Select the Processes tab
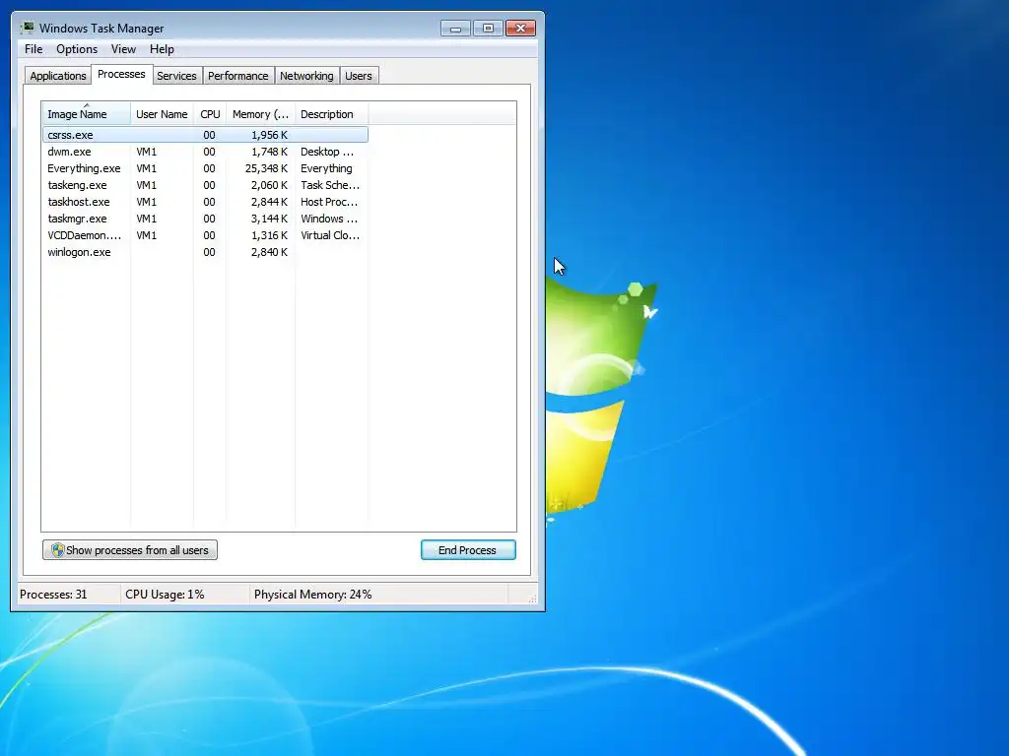The width and height of the screenshot is (1009, 756). pyautogui.click(x=121, y=74)
